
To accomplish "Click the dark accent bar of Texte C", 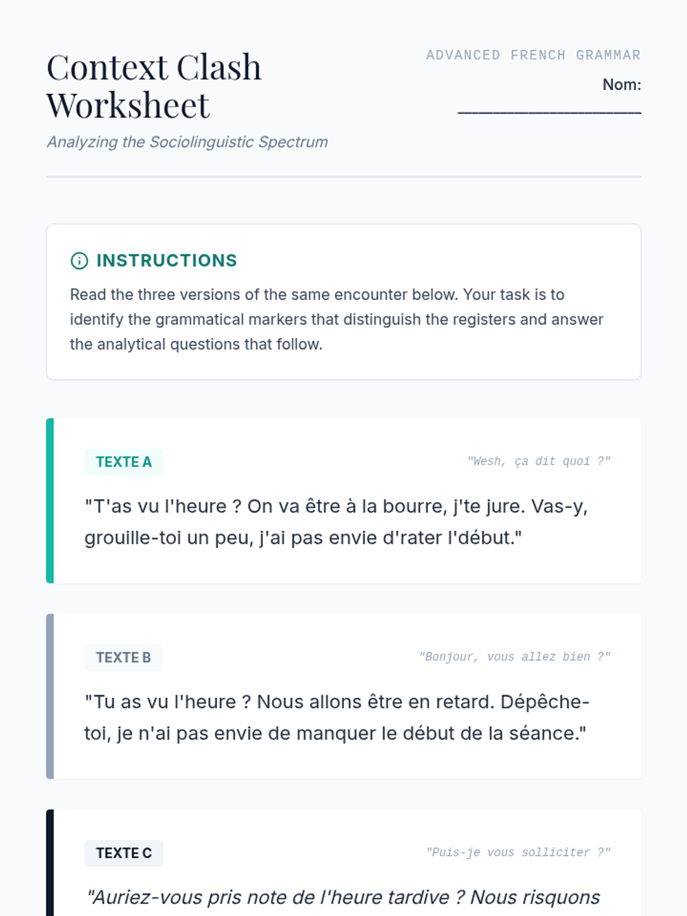I will [50, 863].
